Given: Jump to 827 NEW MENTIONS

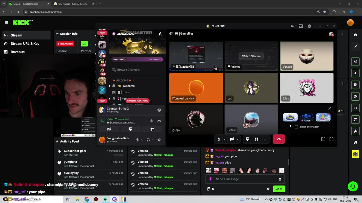Looking at the screenshot, I should (x=137, y=101).
